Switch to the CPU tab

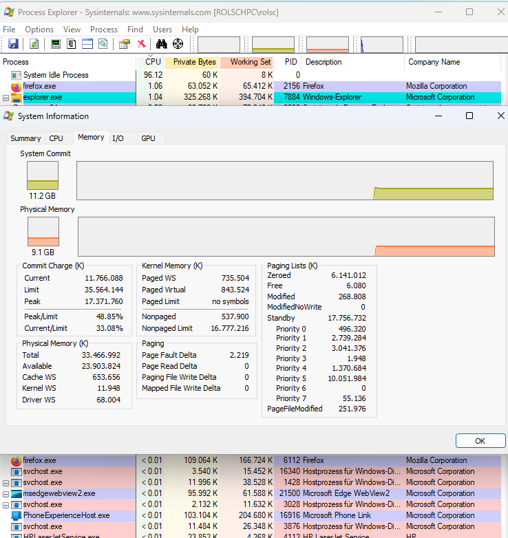tap(56, 138)
